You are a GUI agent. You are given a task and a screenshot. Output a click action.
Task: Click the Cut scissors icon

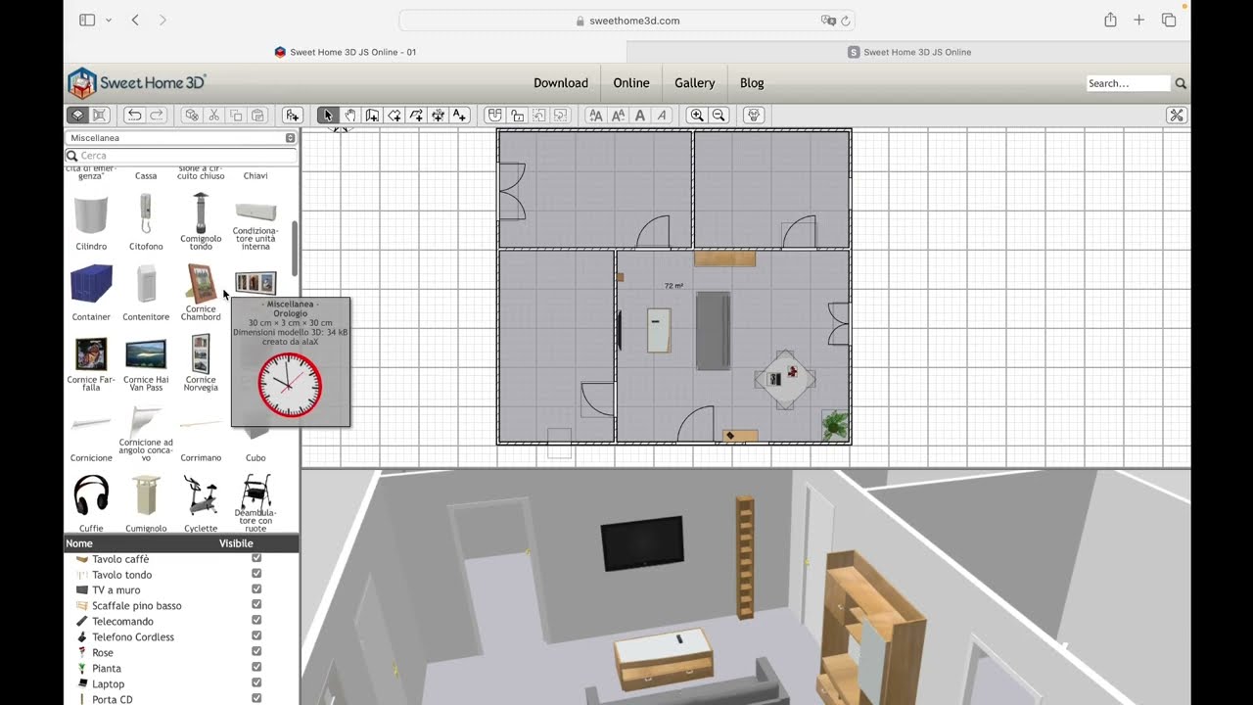coord(213,116)
